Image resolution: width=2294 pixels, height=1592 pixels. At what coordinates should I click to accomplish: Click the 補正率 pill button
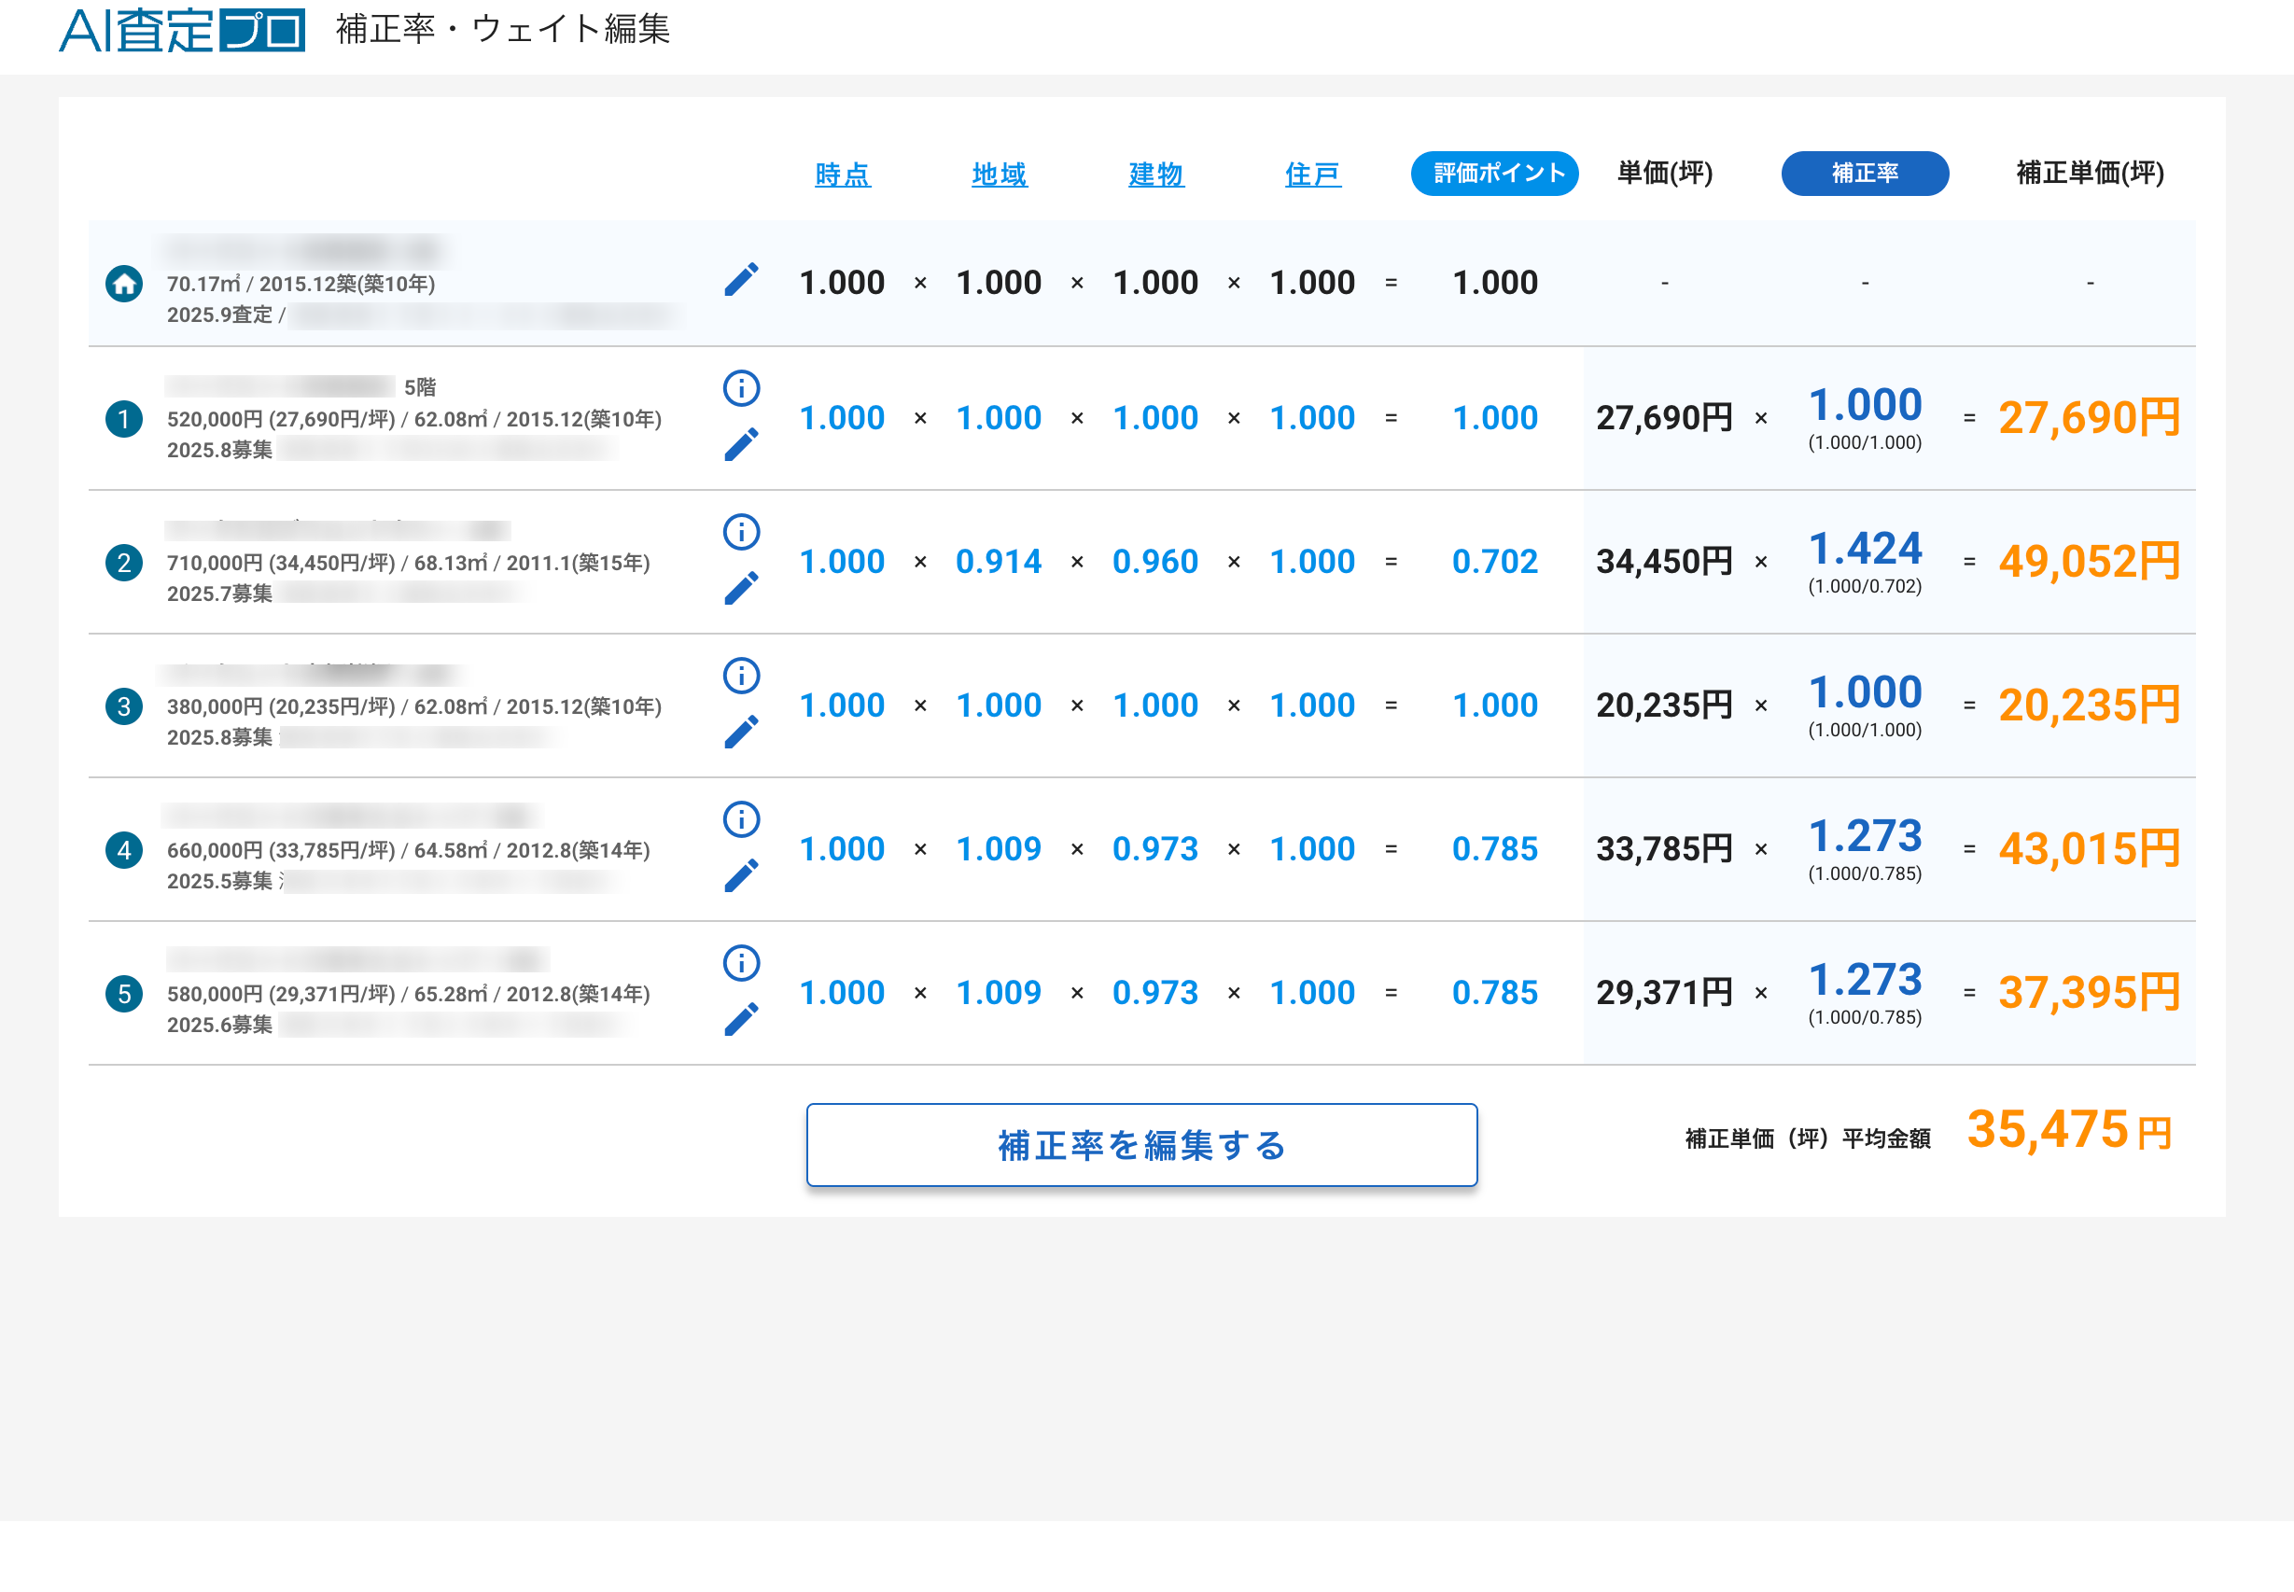(1863, 174)
